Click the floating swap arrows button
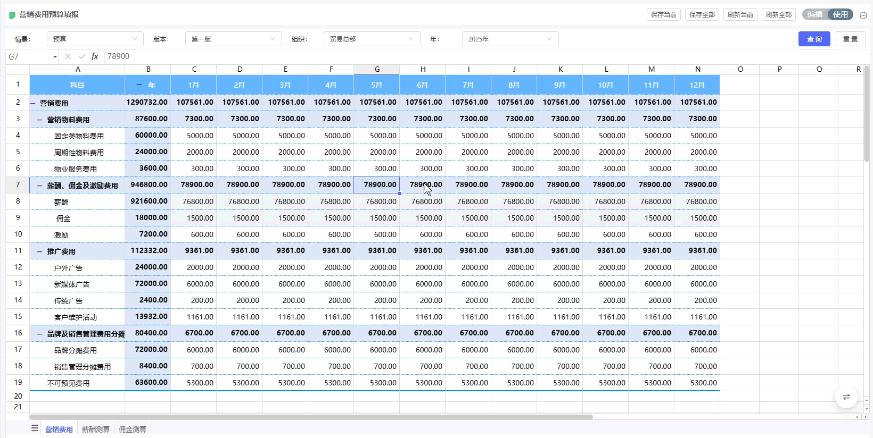 846,397
